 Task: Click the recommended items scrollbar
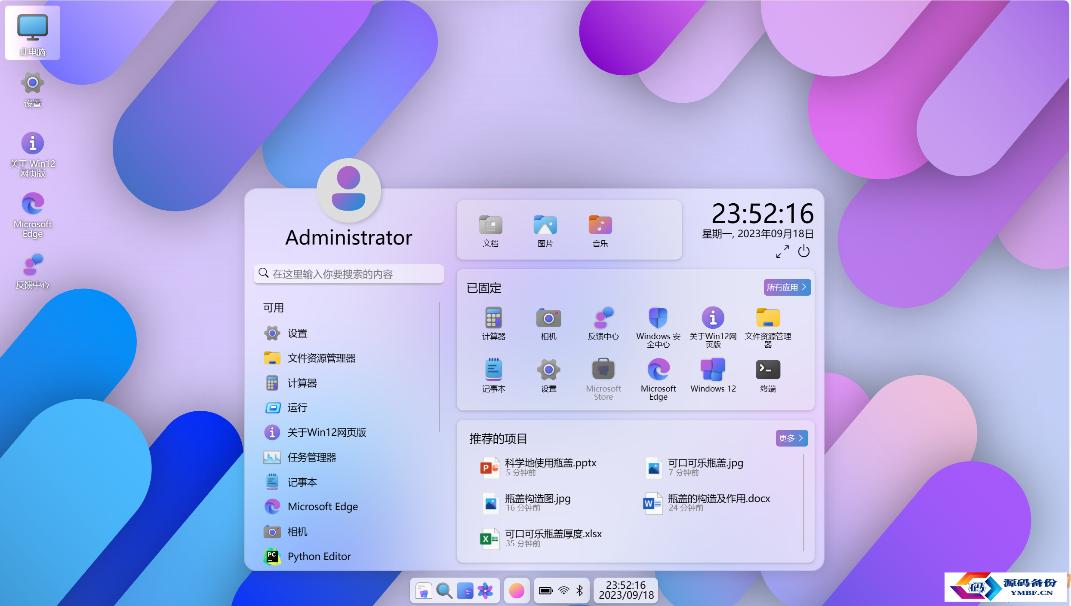pyautogui.click(x=803, y=503)
